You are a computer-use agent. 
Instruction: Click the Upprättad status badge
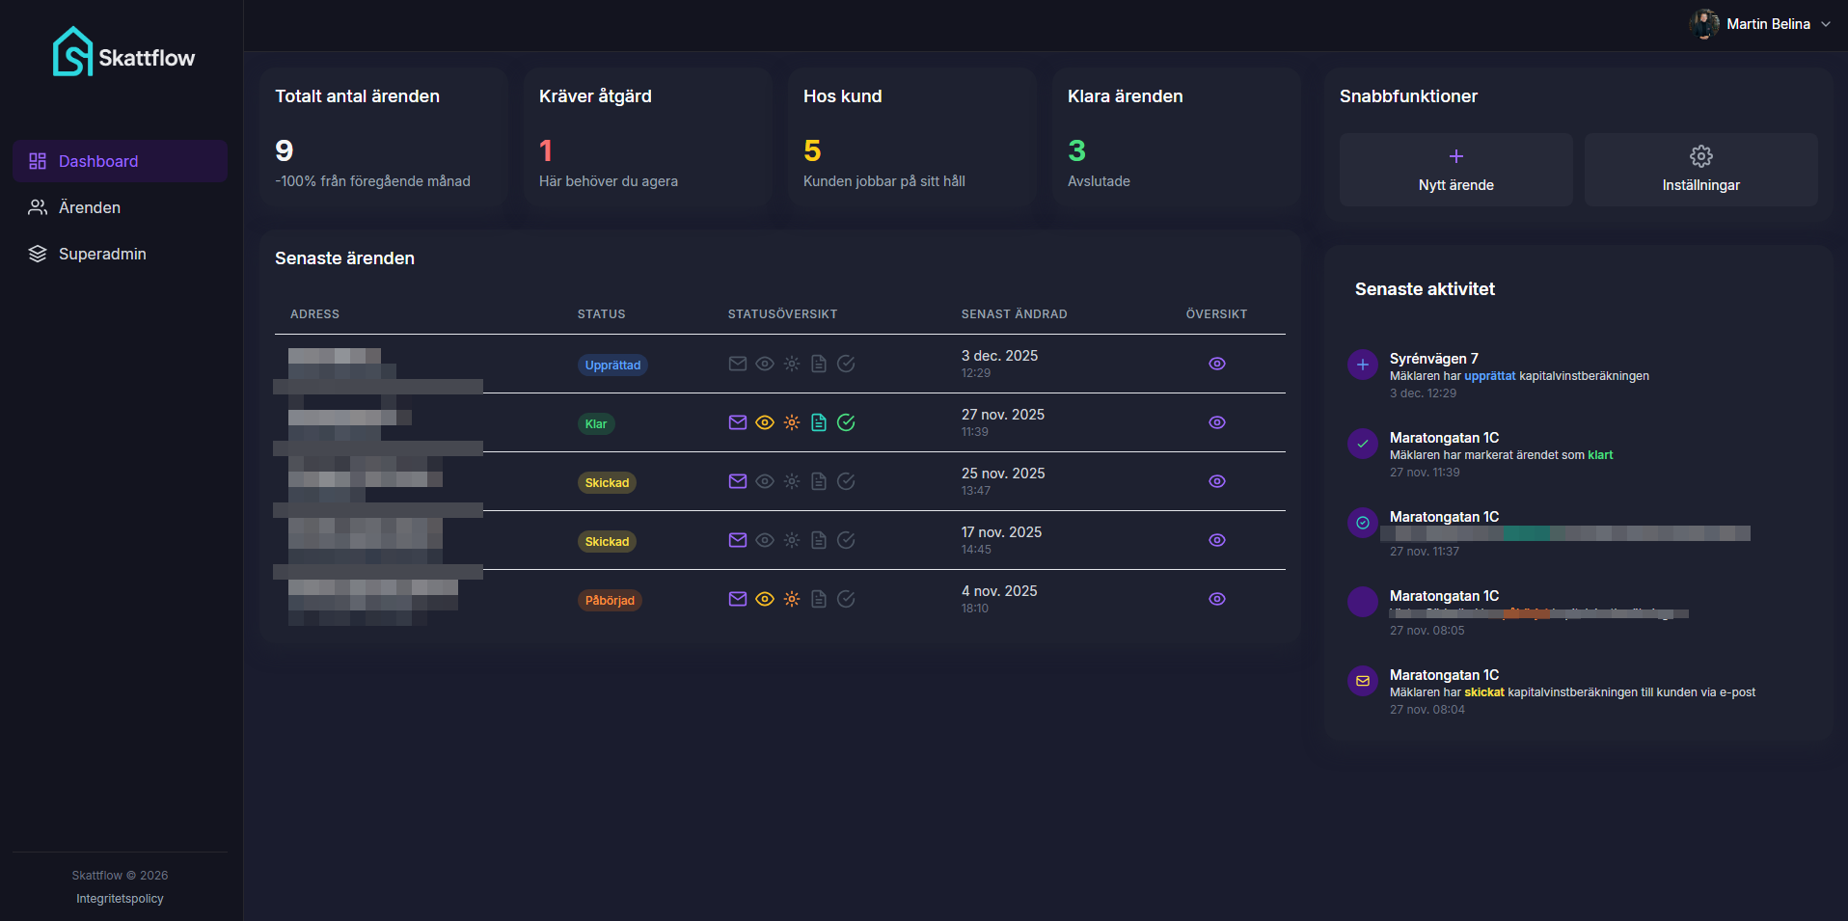coord(612,365)
